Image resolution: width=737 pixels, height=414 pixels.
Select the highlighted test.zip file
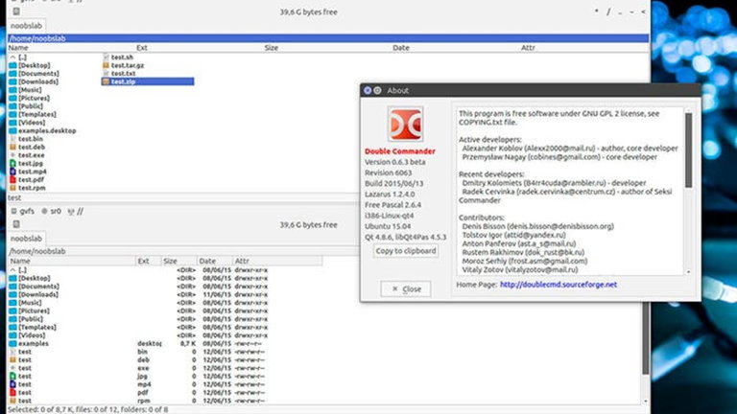click(148, 81)
